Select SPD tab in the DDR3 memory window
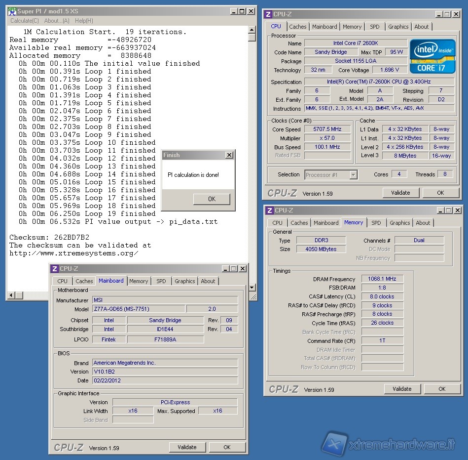Viewport: 468px width, 460px height. tap(376, 223)
